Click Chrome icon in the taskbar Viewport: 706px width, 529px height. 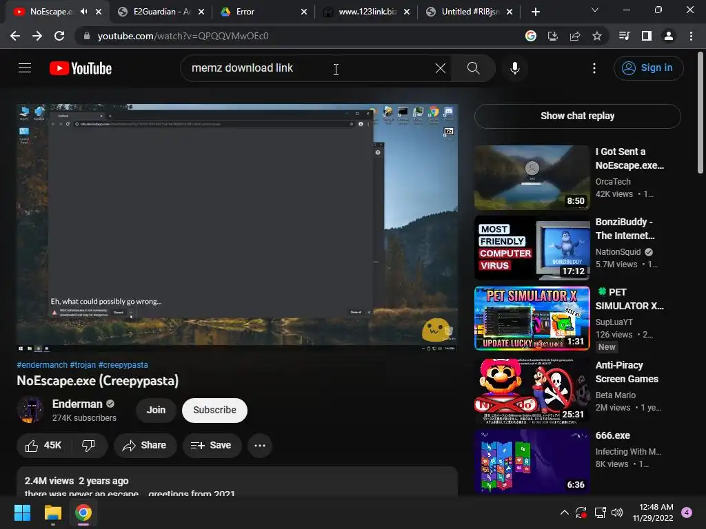point(83,512)
